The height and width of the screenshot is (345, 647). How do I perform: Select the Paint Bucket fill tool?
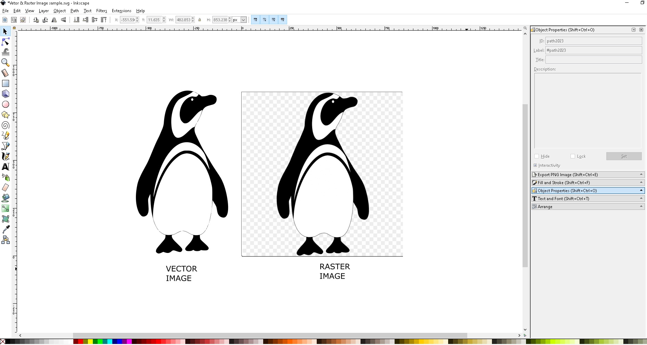(x=5, y=198)
